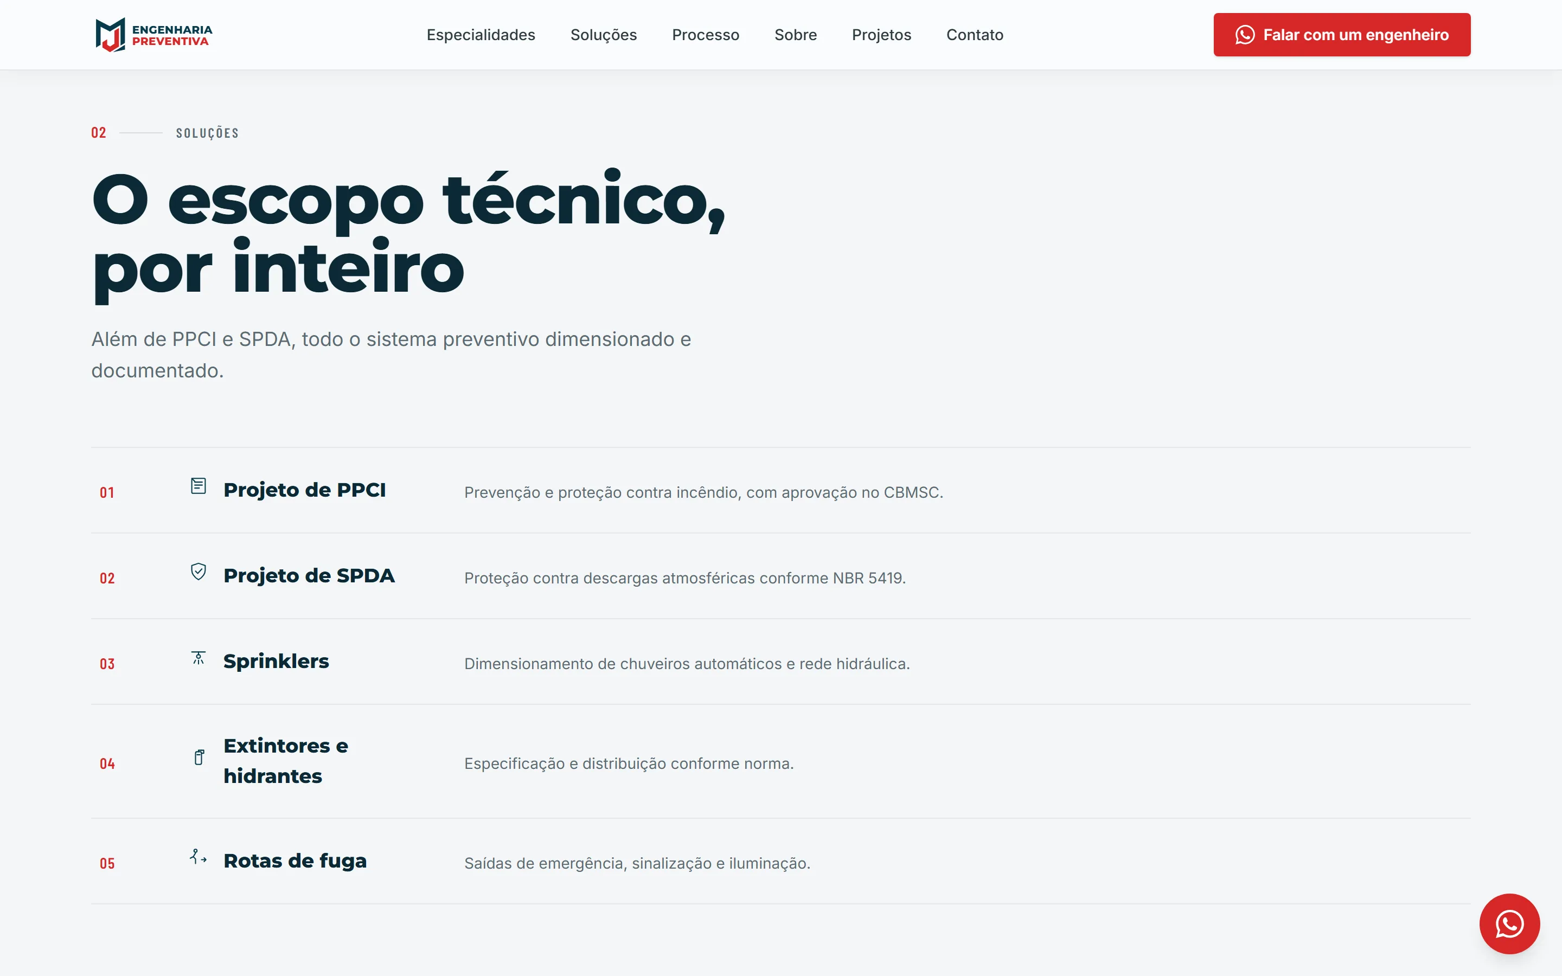
Task: Click the extinguisher icon beside Extintores e hidrantes
Action: [199, 757]
